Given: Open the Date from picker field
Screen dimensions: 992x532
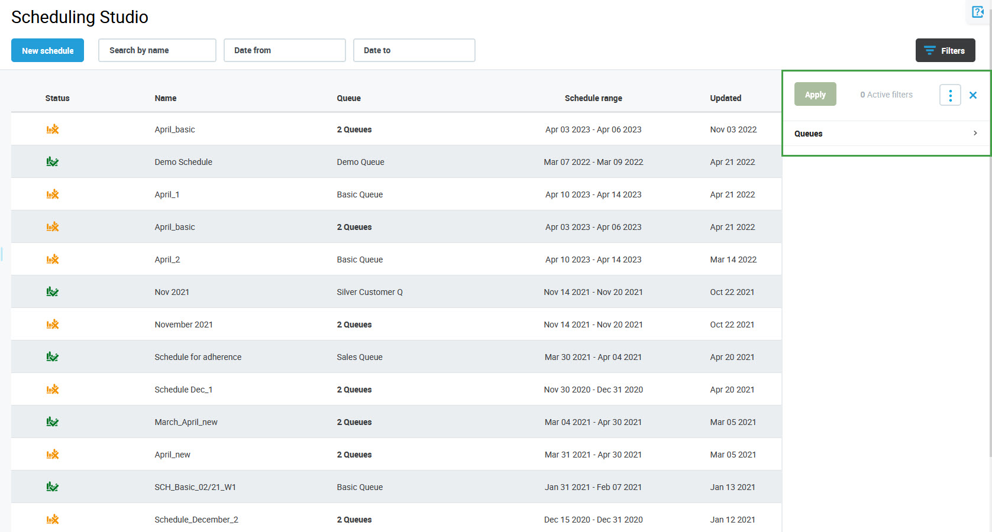Looking at the screenshot, I should (x=285, y=51).
